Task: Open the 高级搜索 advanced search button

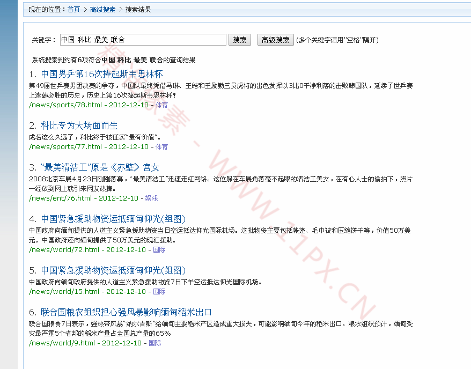Action: pos(275,39)
